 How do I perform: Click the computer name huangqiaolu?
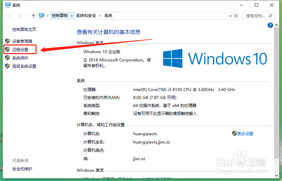pyautogui.click(x=145, y=134)
